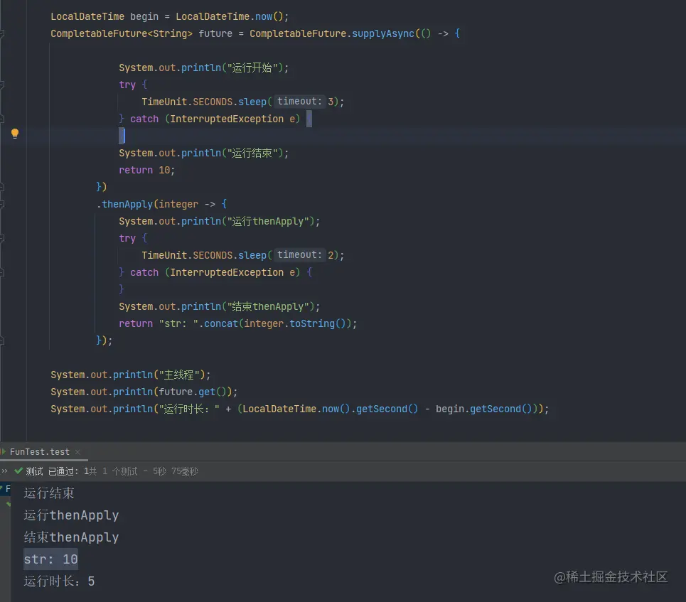
Task: Click the '5秒 75毫秒' test duration
Action: [176, 471]
